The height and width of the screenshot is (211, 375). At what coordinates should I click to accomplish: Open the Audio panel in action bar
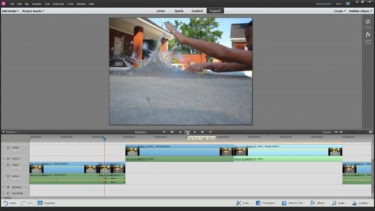coord(339,203)
